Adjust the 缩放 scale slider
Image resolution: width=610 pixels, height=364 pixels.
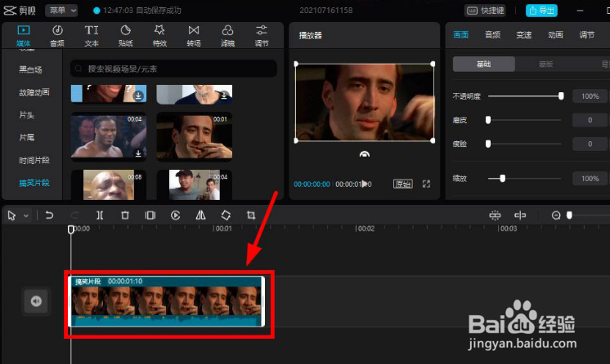[x=502, y=178]
